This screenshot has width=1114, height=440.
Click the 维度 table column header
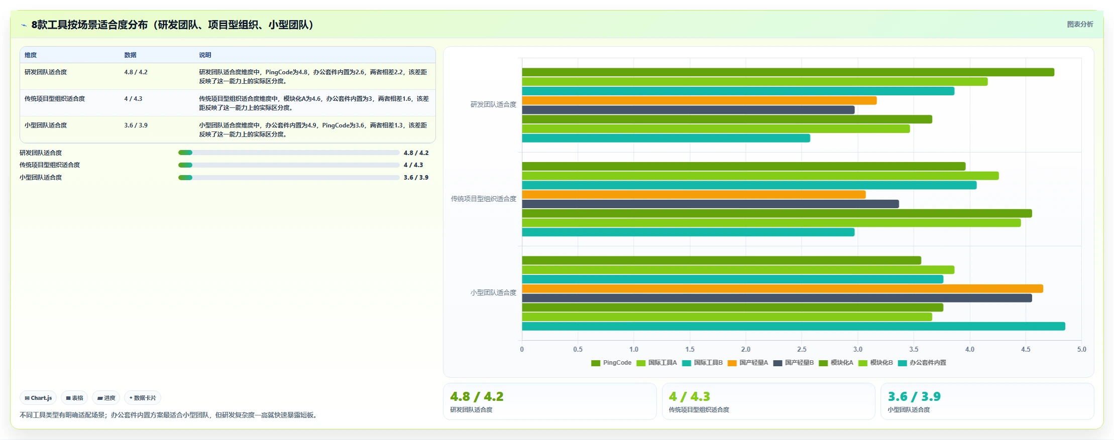31,55
